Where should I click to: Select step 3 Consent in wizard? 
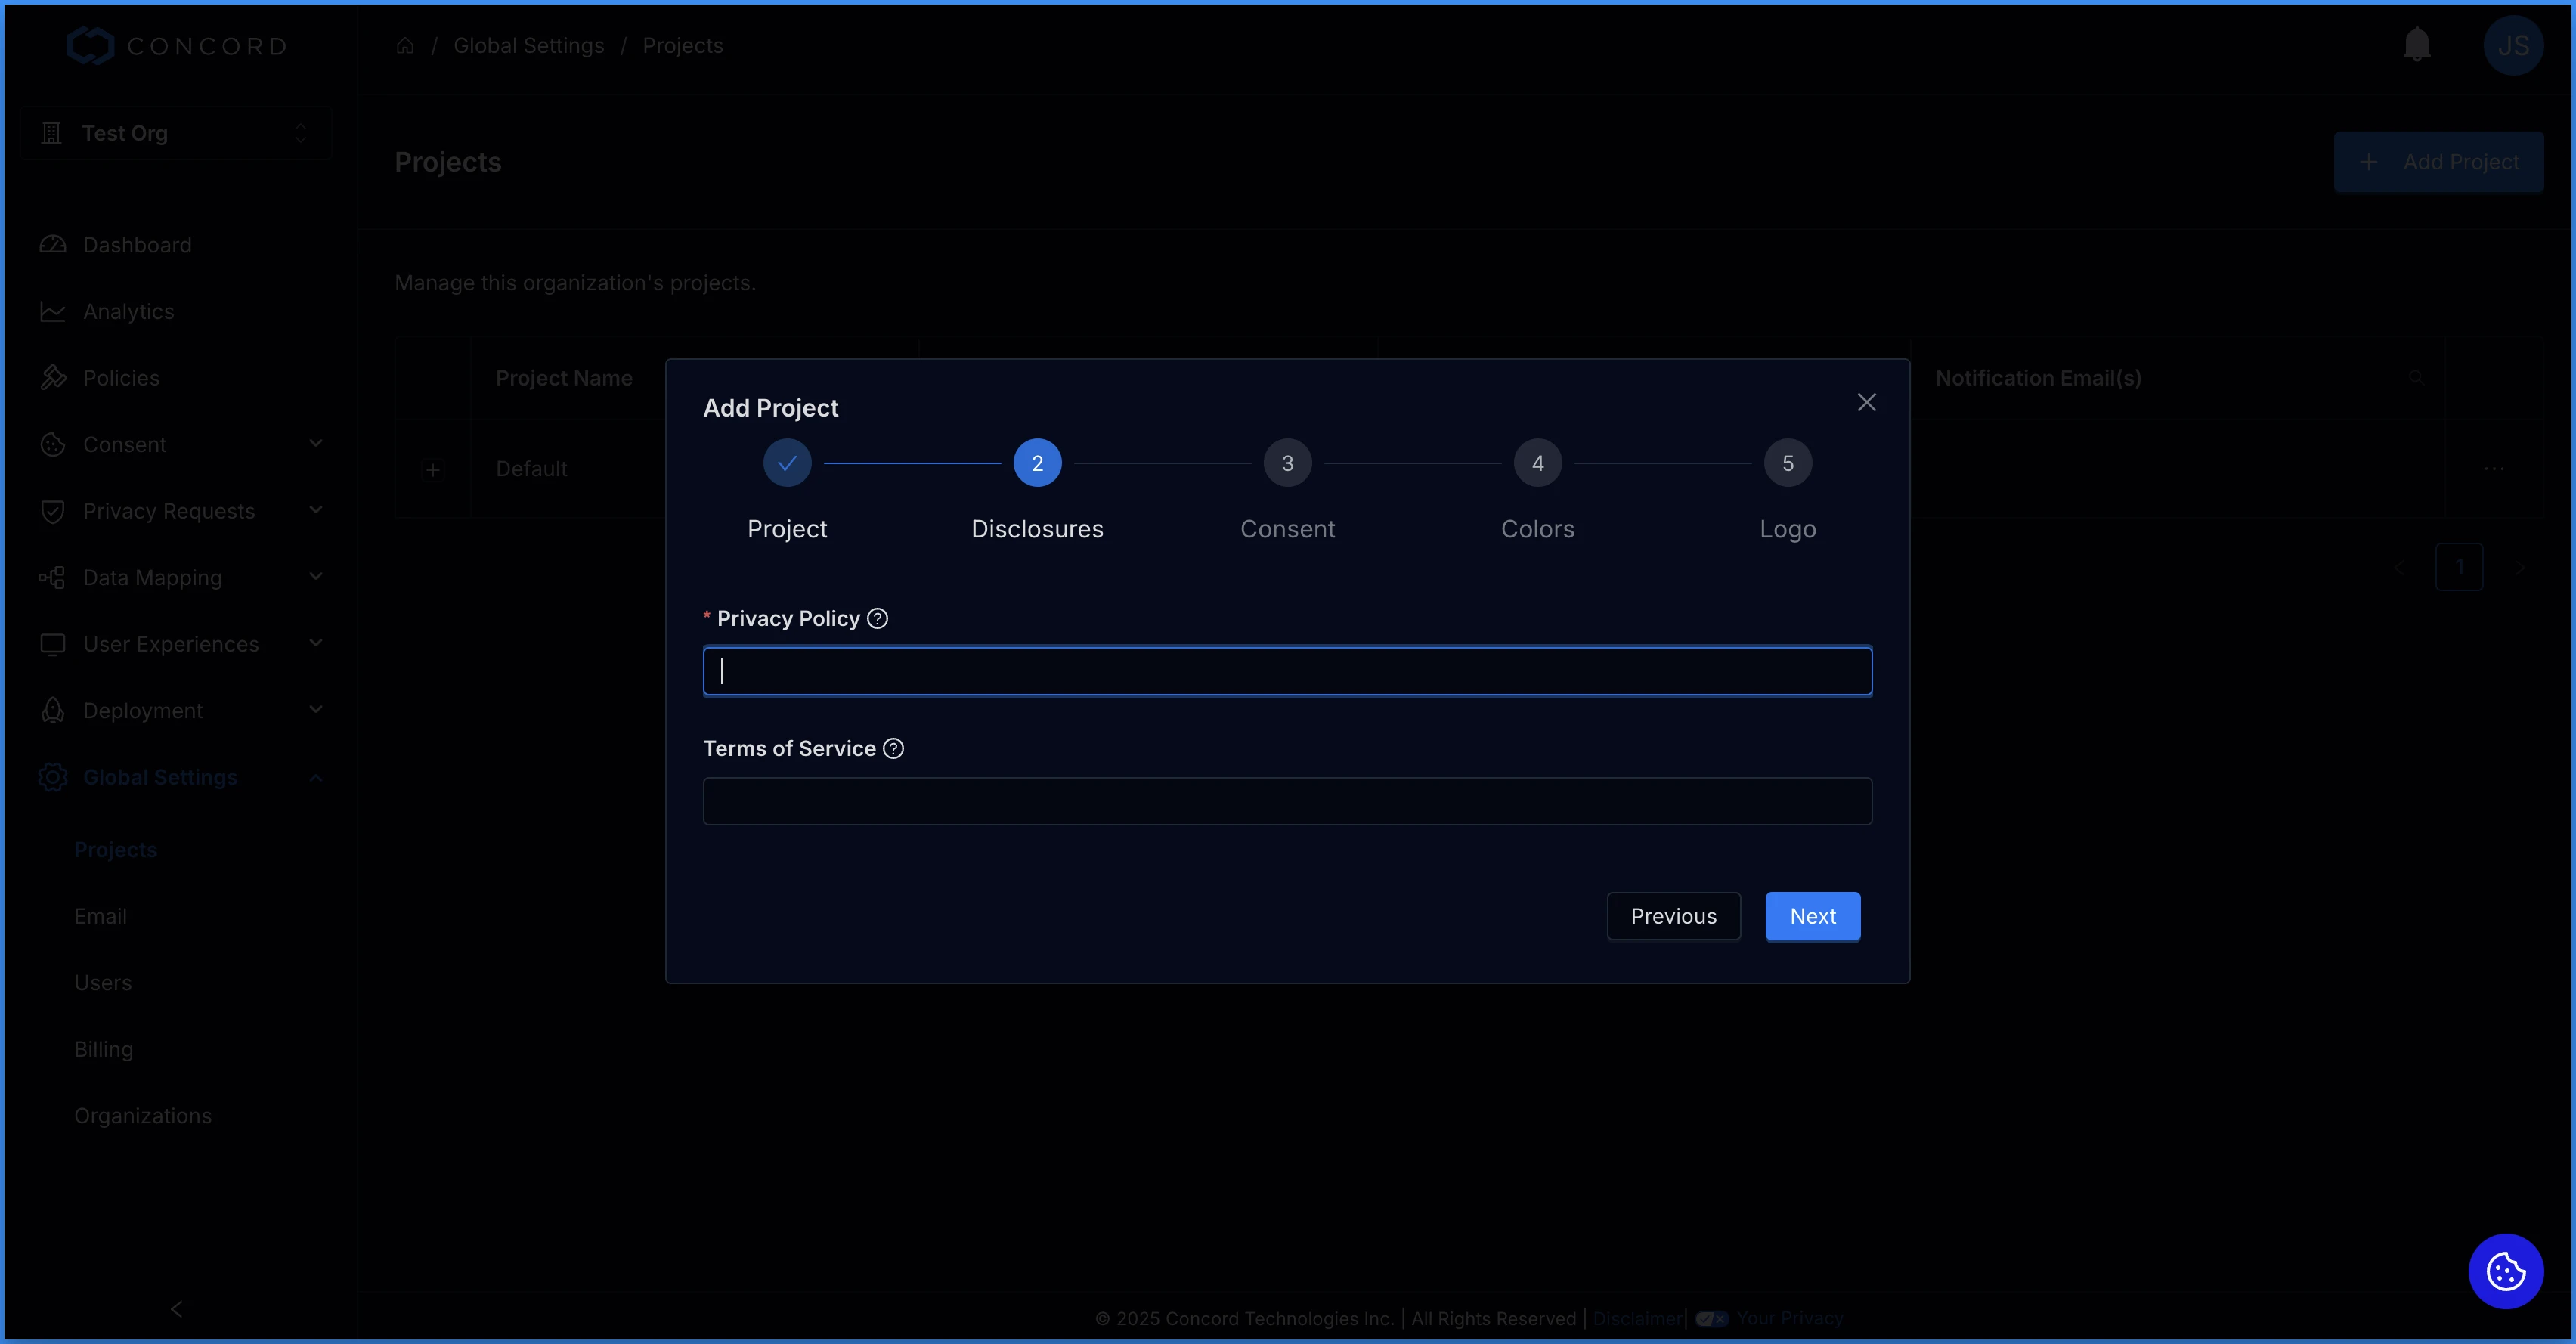(1287, 463)
